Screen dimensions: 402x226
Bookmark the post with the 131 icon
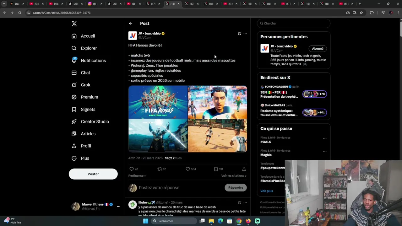[x=218, y=169]
